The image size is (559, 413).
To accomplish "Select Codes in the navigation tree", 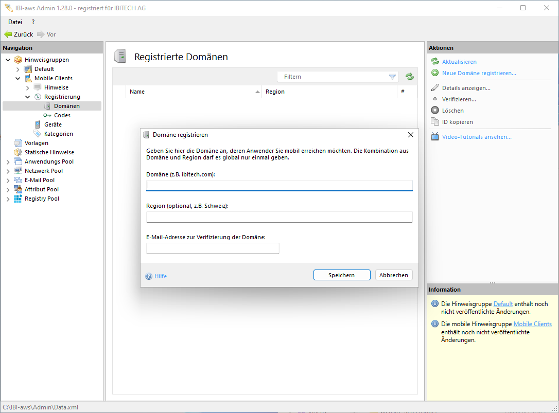I will point(62,115).
